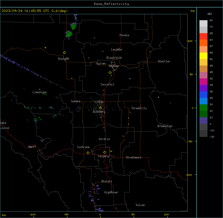Image resolution: width=223 pixels, height=218 pixels.
Task: Click the purple 0-10 dBZ legend swatch
Action: (x=203, y=121)
